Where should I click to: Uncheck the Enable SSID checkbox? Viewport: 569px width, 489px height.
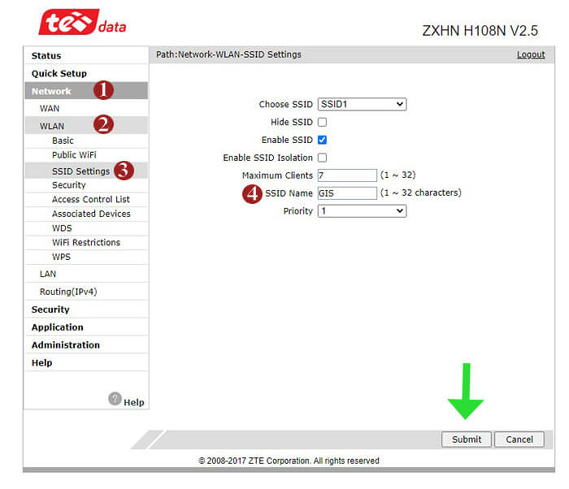[x=322, y=140]
